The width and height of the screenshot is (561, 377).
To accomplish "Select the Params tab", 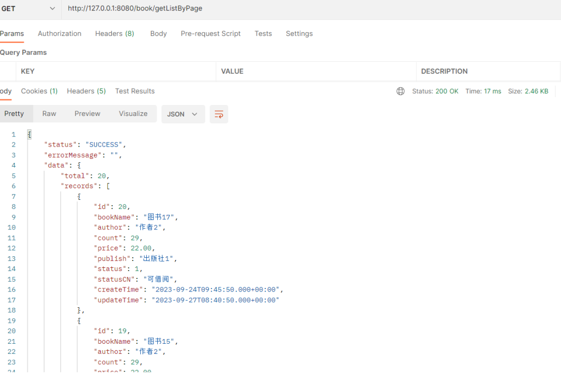I will (x=12, y=34).
